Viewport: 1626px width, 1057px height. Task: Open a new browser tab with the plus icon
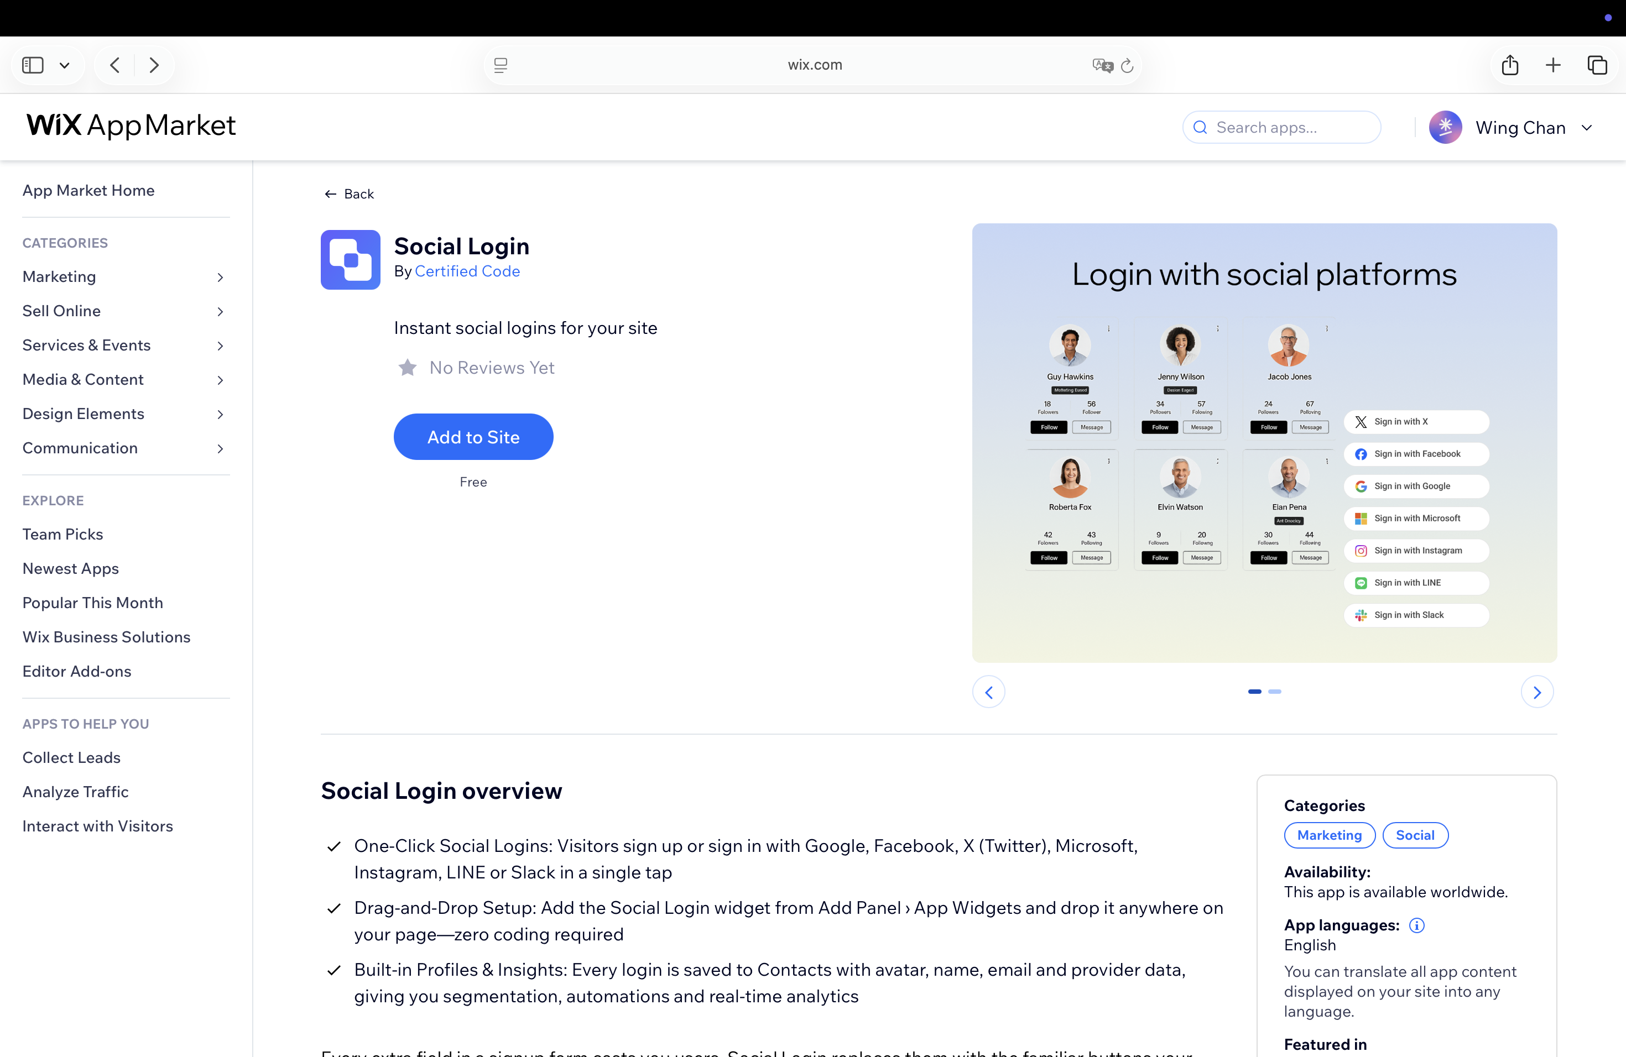click(1553, 65)
